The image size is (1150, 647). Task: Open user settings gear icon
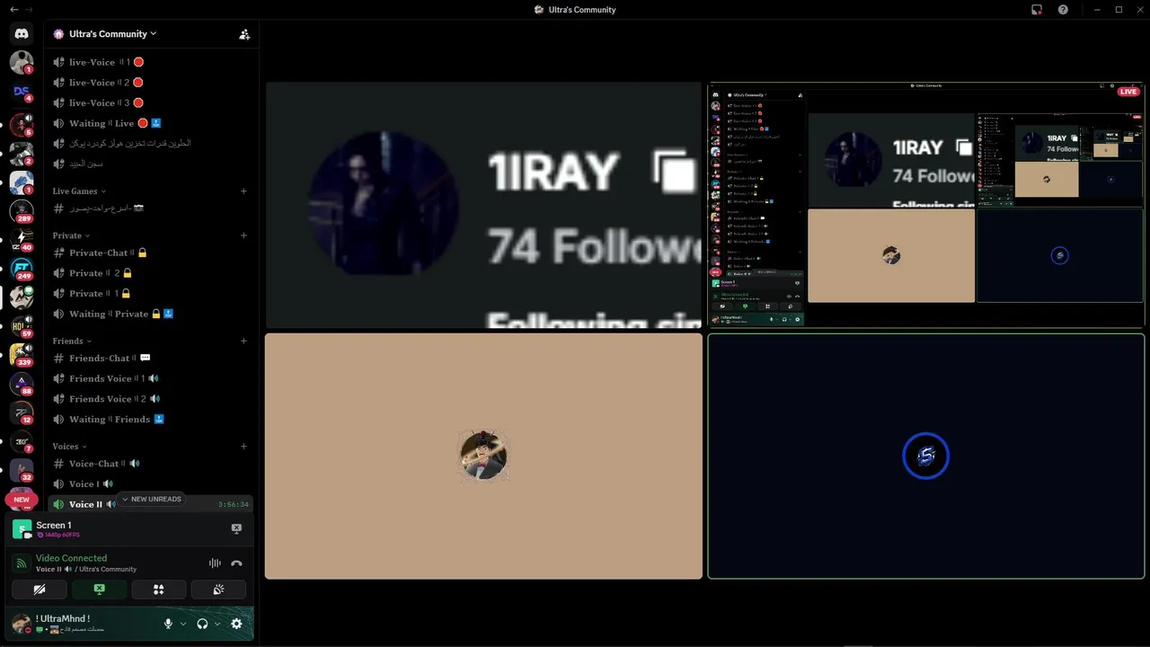coord(236,624)
